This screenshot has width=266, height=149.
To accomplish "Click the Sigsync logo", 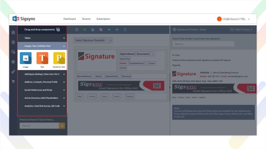I will point(24,19).
